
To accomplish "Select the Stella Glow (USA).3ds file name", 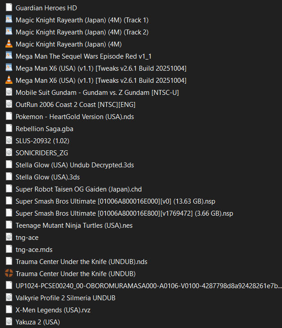I will [48, 177].
